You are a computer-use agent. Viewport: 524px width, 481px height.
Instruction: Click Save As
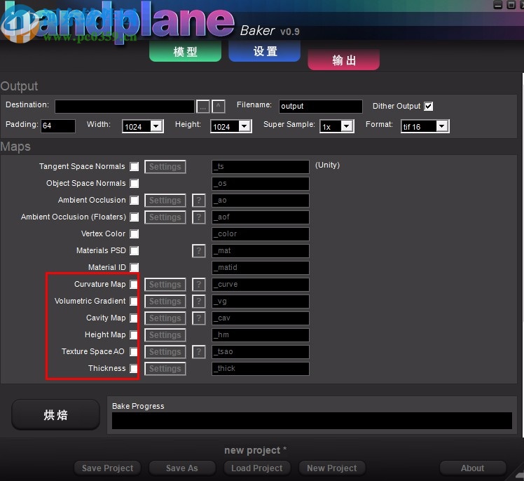182,468
